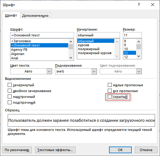Select font size 11 in list
This screenshot has height=156, width=160.
130,53
